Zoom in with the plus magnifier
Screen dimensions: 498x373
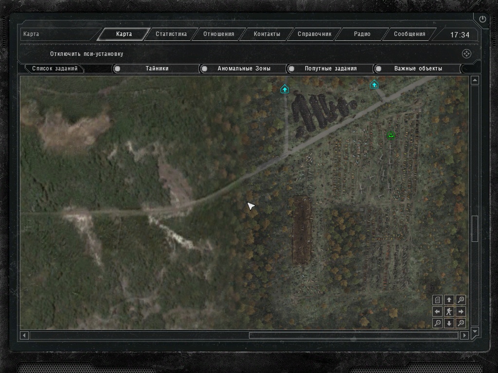(461, 300)
